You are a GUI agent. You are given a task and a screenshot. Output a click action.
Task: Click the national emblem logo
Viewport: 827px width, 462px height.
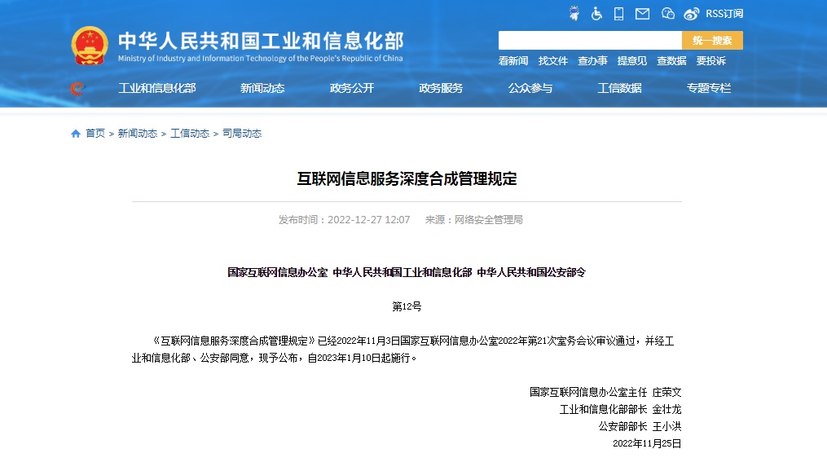point(90,45)
